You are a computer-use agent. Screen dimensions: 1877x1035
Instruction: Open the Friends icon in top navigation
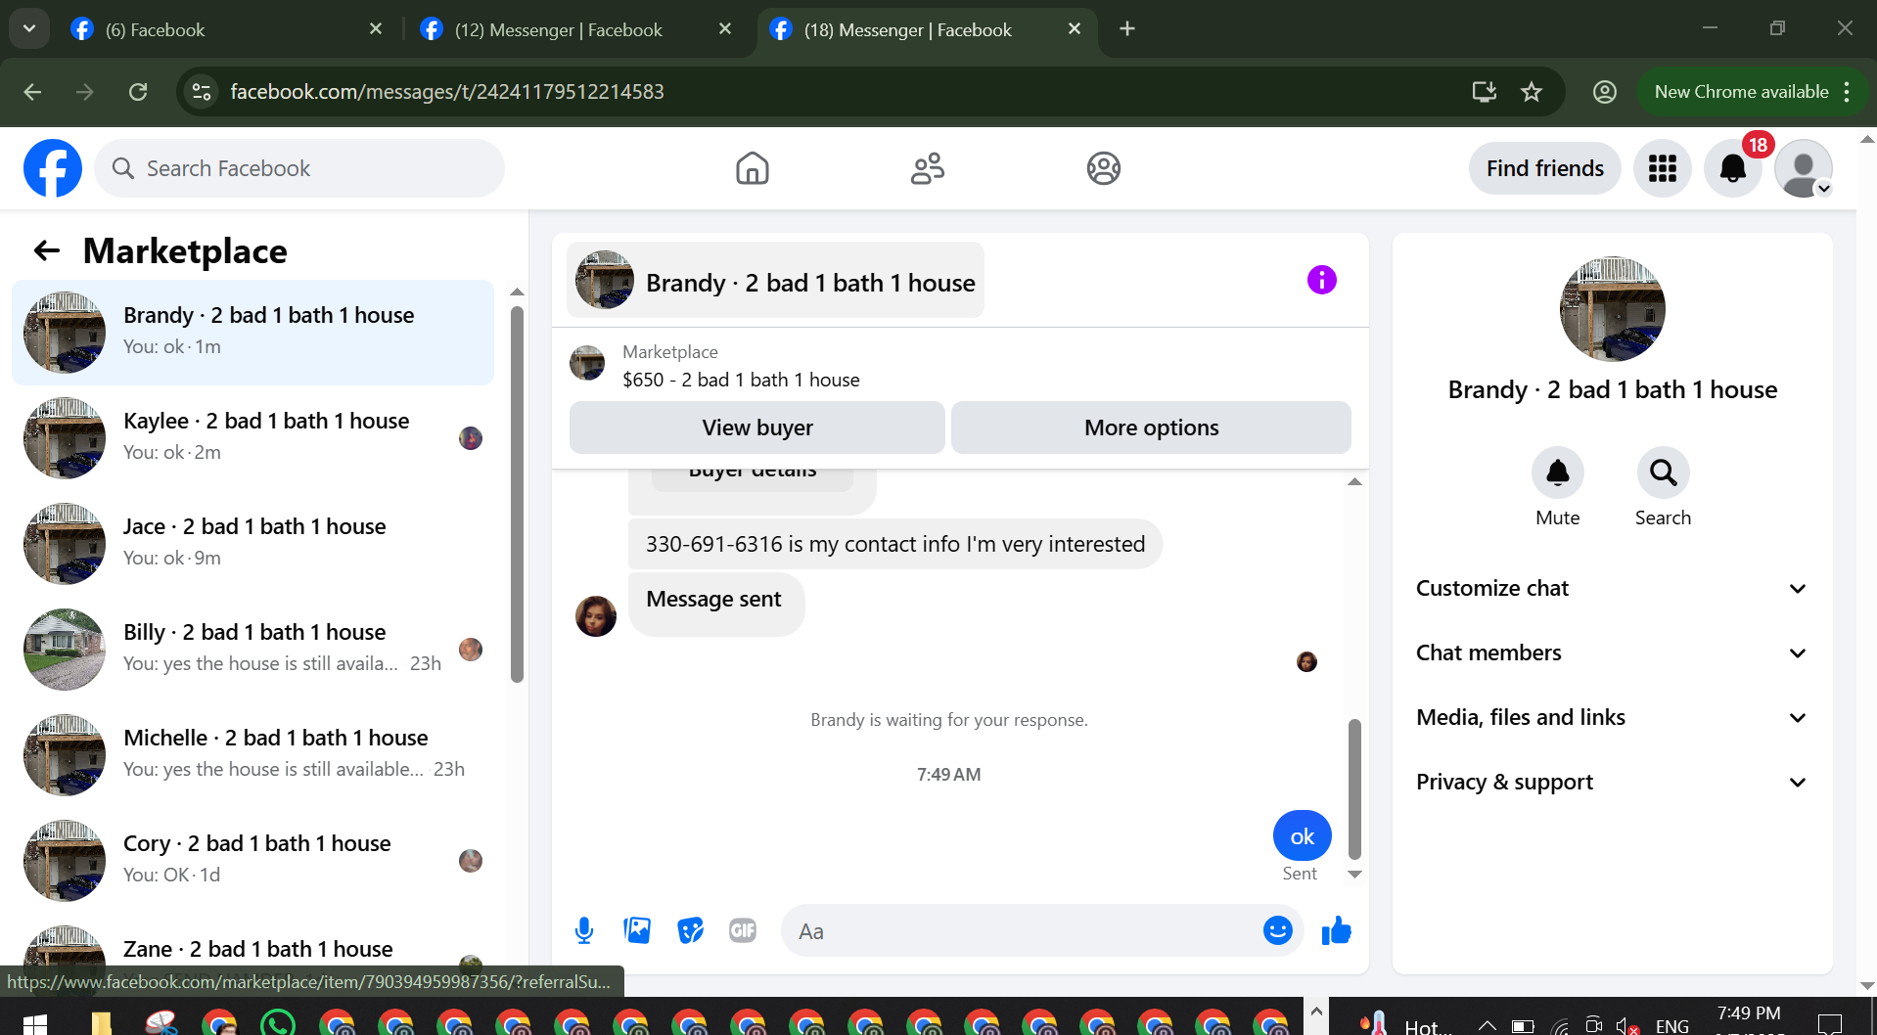tap(928, 168)
